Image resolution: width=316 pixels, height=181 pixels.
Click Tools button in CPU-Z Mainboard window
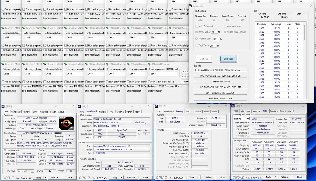pyautogui.click(x=115, y=178)
